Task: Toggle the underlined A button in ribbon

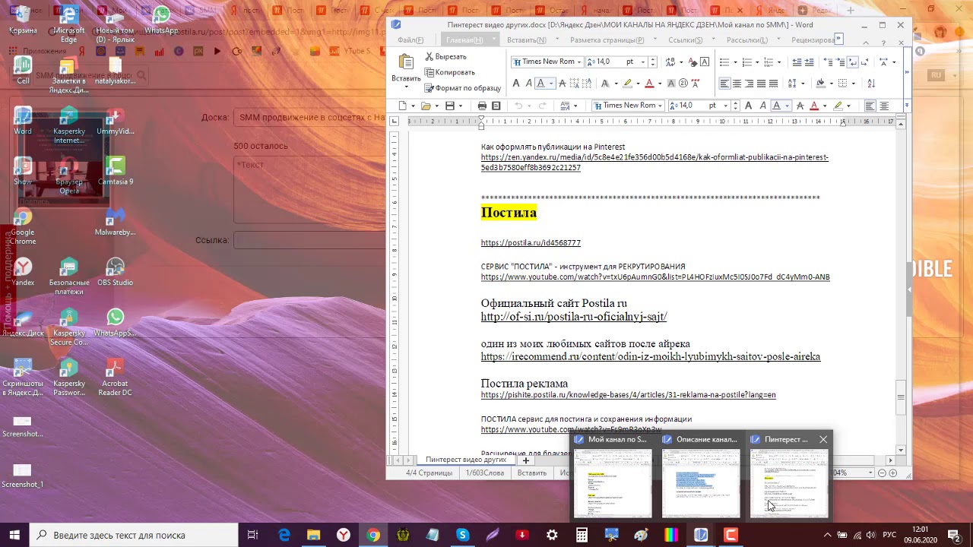Action: (540, 84)
